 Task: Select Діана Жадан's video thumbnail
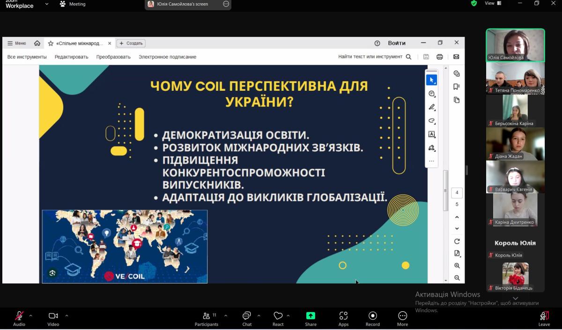(x=515, y=144)
